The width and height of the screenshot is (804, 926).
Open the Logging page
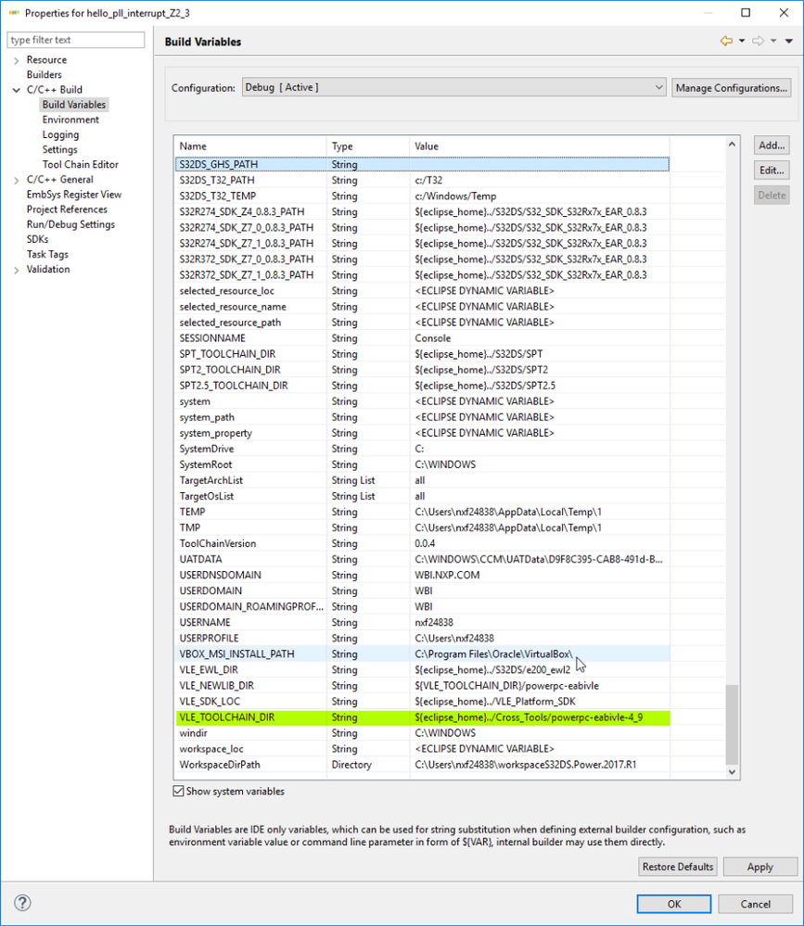(60, 134)
